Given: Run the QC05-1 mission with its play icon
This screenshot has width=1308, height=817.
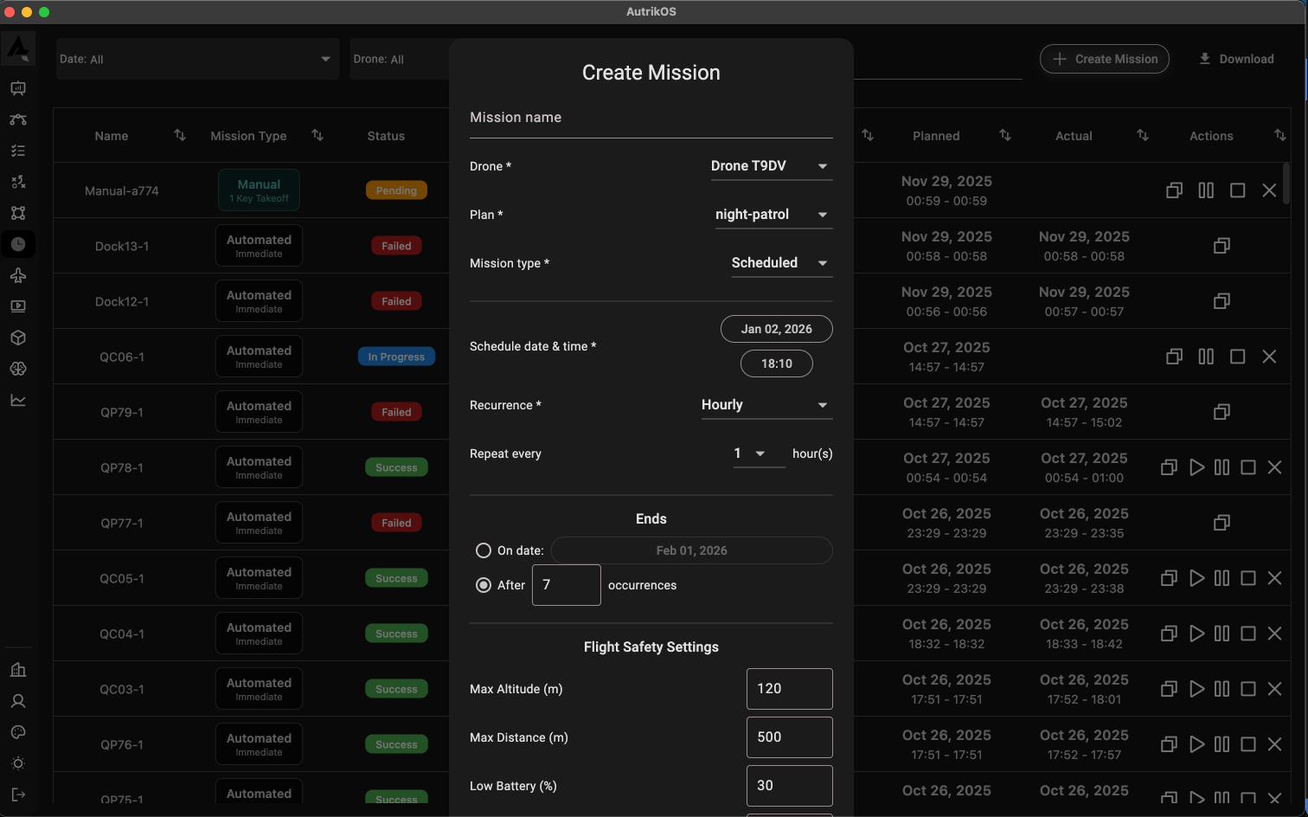Looking at the screenshot, I should coord(1196,578).
